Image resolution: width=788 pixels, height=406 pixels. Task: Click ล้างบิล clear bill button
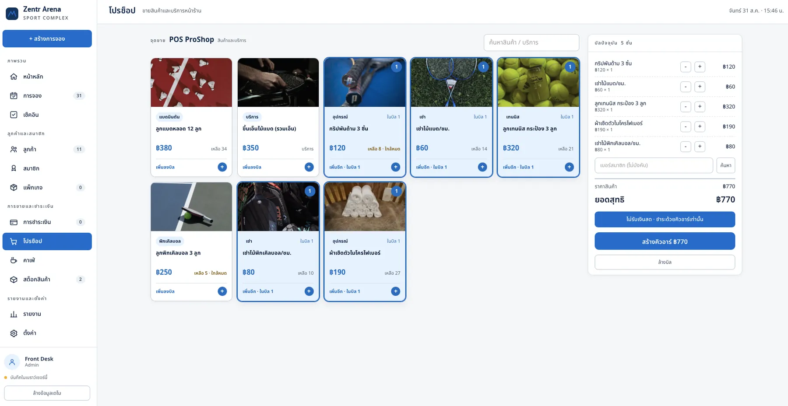tap(665, 262)
